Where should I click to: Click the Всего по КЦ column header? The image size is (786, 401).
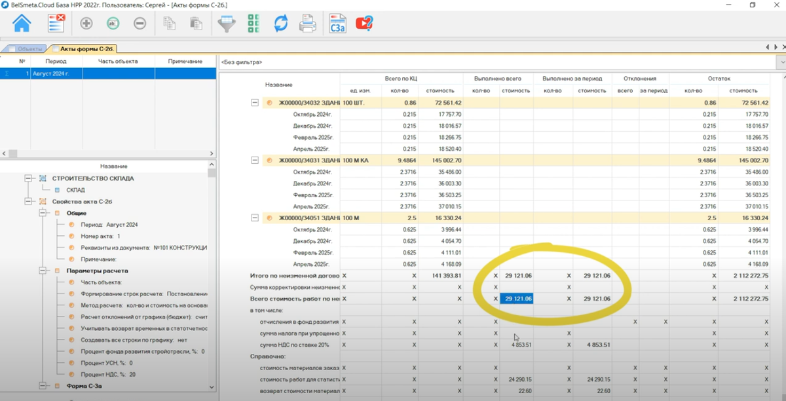click(401, 78)
